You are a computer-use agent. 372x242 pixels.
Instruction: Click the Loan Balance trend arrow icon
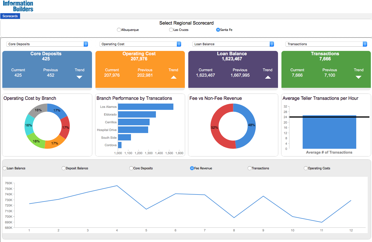click(268, 77)
